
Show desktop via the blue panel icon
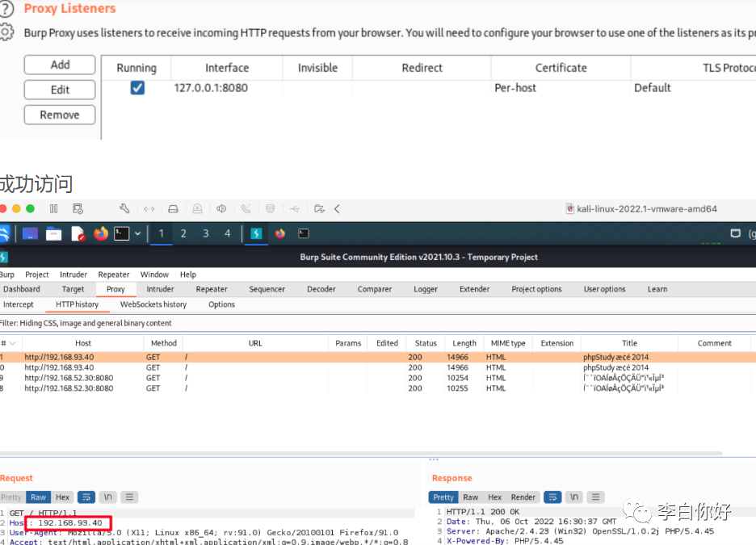point(30,233)
